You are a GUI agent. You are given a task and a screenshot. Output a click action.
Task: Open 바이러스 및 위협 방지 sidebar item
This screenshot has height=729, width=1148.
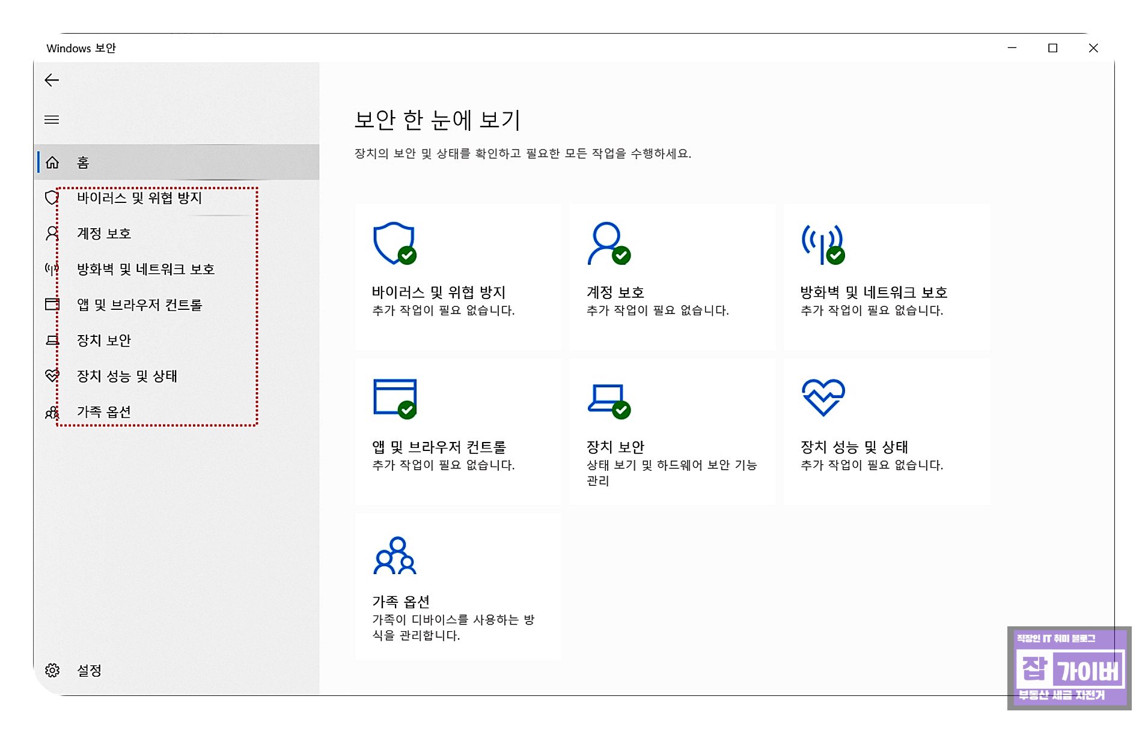click(x=177, y=198)
